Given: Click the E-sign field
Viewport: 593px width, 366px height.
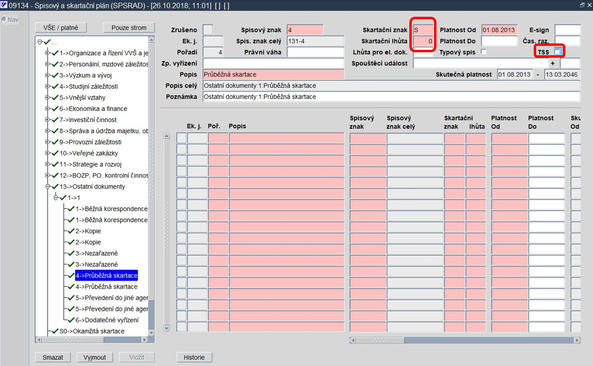Looking at the screenshot, I should (567, 30).
